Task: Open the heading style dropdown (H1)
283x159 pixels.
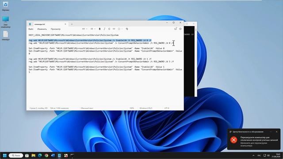Action: [84, 29]
